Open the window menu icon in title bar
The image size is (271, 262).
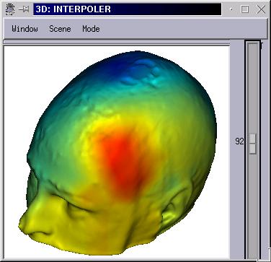coord(10,9)
